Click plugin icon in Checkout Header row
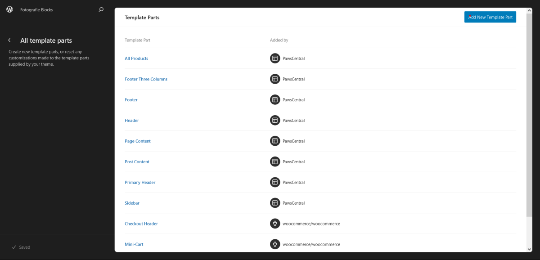 click(x=275, y=224)
